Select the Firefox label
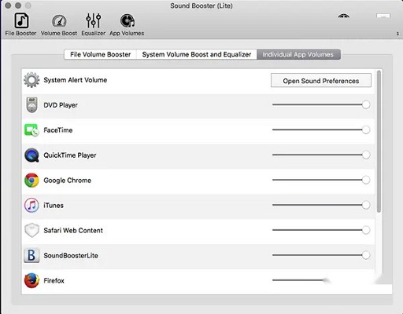This screenshot has height=314, width=403. coord(54,281)
